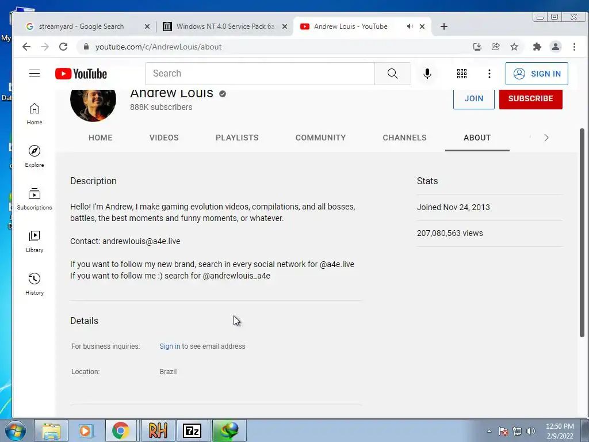Select the channel HOME tab
Image resolution: width=589 pixels, height=442 pixels.
pos(100,138)
